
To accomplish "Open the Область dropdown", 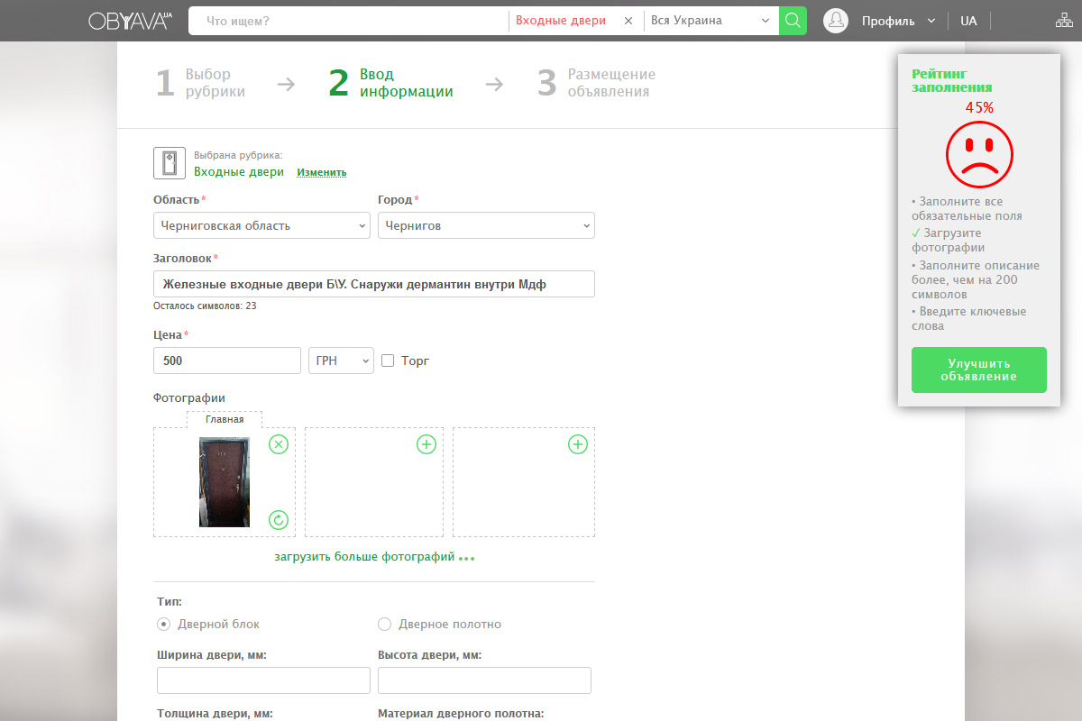I will coord(261,225).
